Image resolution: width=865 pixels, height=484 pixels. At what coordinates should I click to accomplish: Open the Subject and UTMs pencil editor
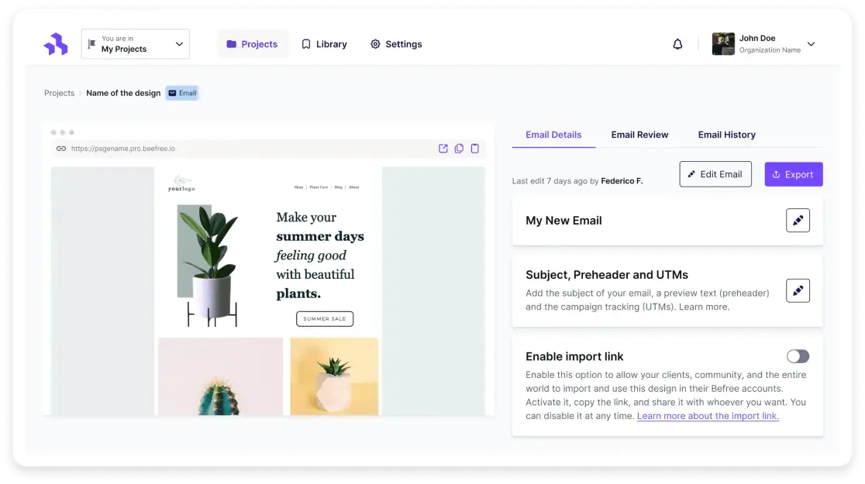(798, 290)
